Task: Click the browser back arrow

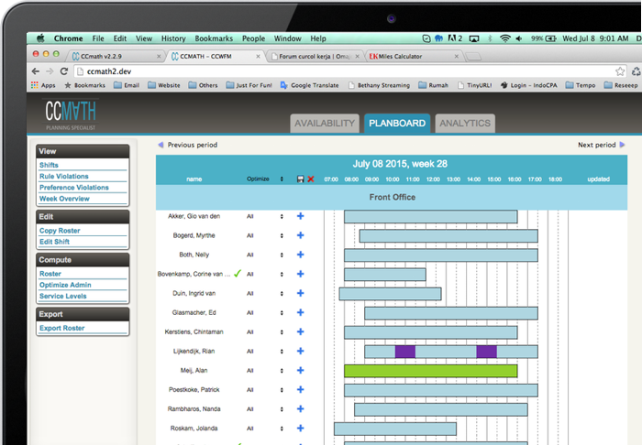Action: pyautogui.click(x=36, y=71)
